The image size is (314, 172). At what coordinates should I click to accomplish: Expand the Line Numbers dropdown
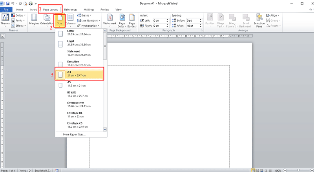tap(89, 20)
